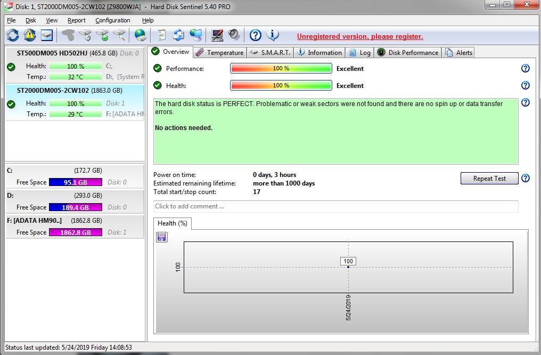Click the green check icon beside Performance label
The width and height of the screenshot is (541, 355).
tap(157, 68)
